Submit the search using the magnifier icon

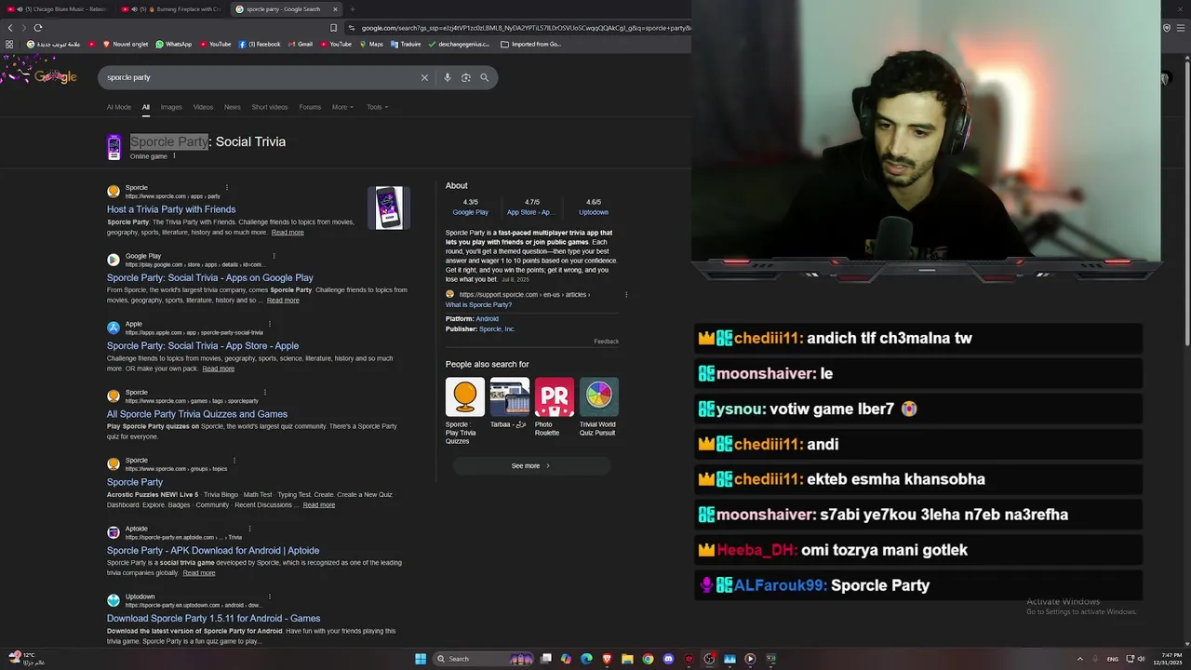[484, 77]
